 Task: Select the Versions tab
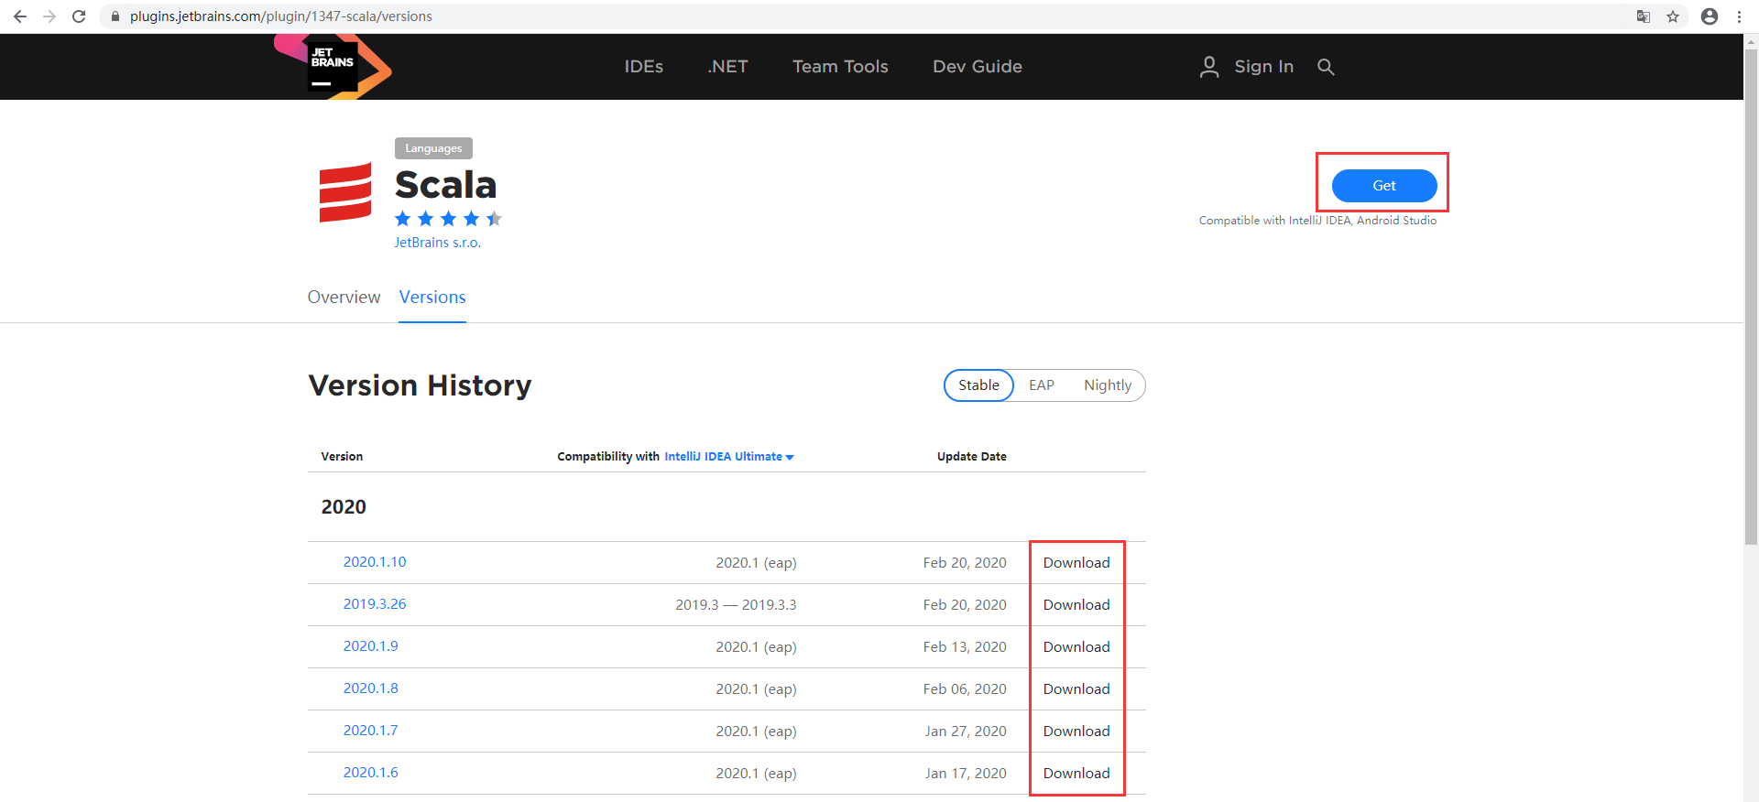coord(432,298)
